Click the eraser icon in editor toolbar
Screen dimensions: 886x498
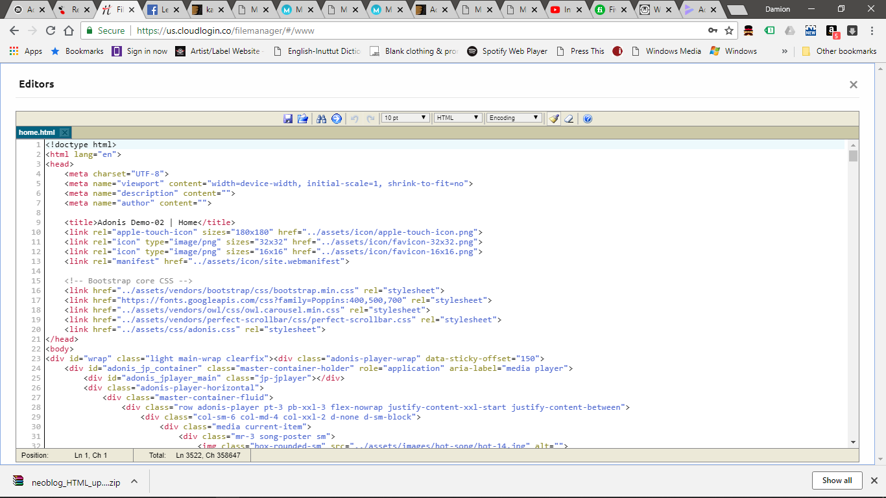click(569, 119)
